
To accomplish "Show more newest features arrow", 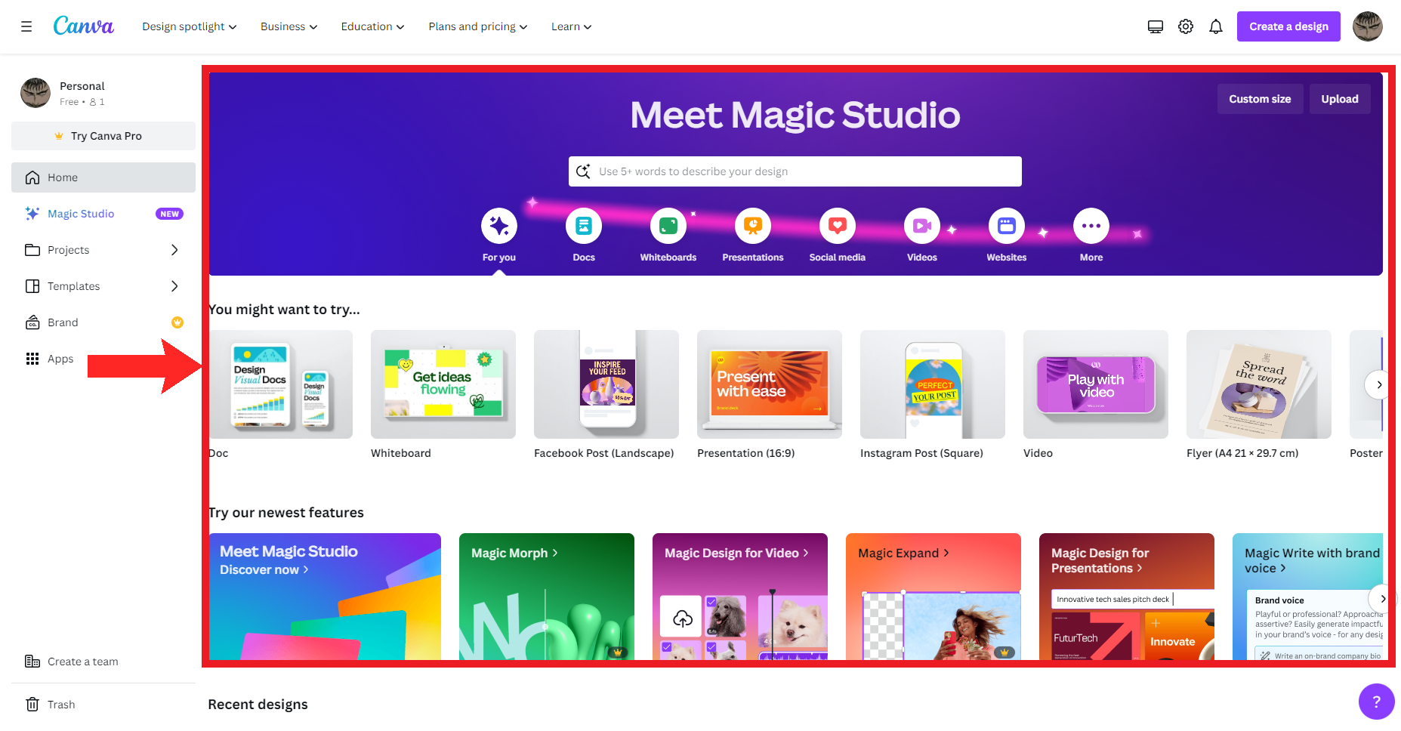I will coord(1383,599).
